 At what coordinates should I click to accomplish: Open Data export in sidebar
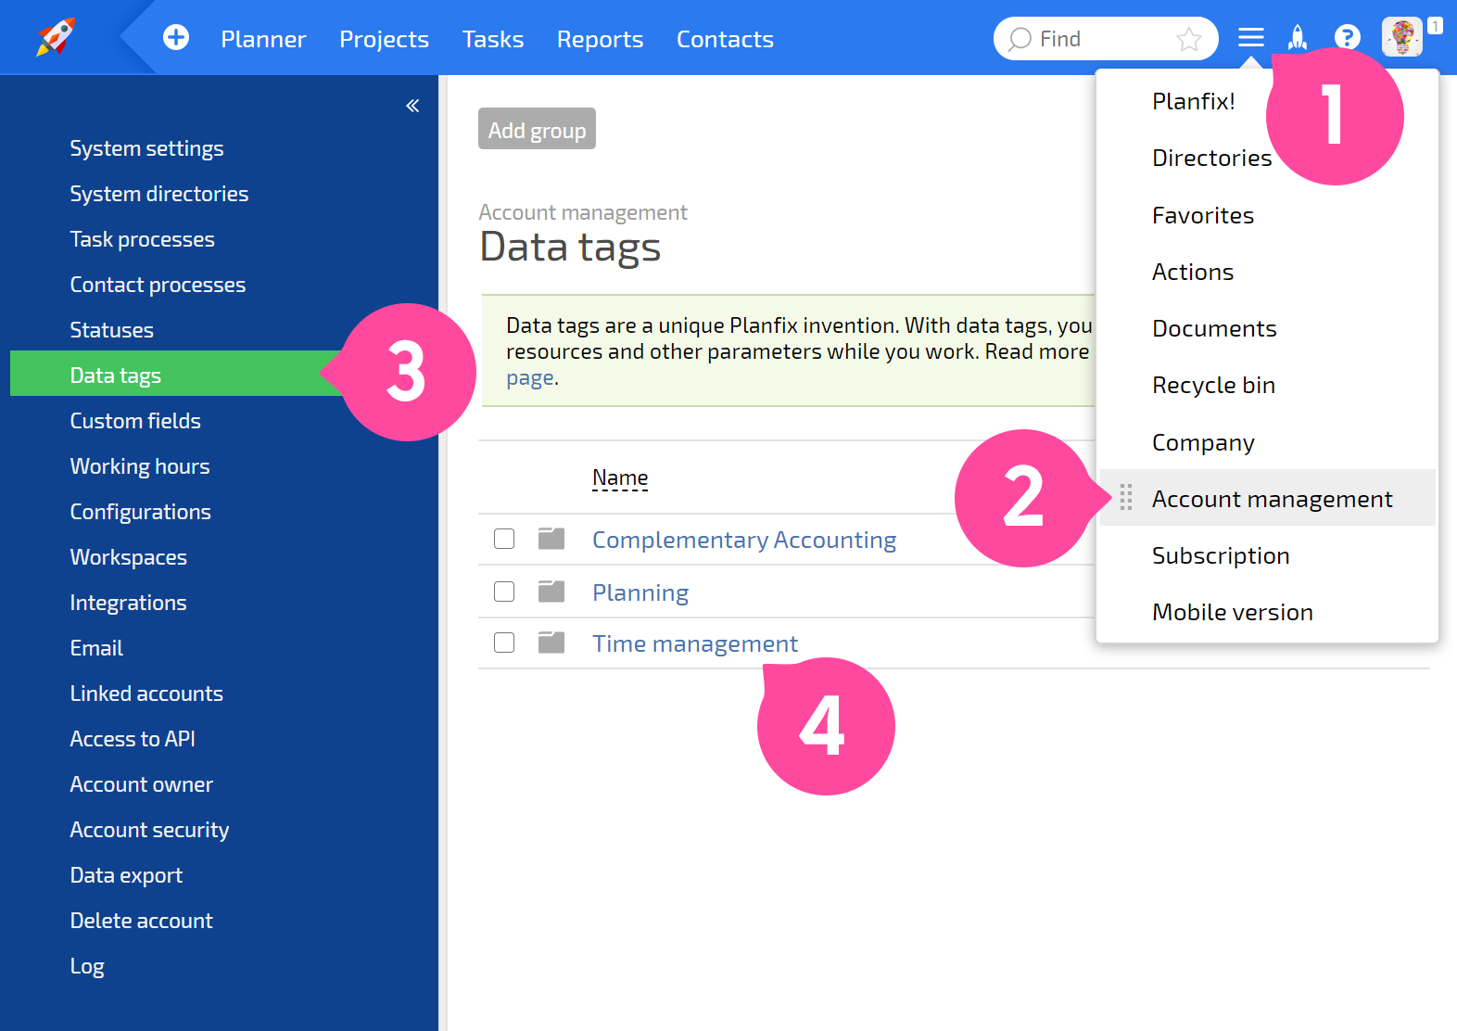coord(126,875)
